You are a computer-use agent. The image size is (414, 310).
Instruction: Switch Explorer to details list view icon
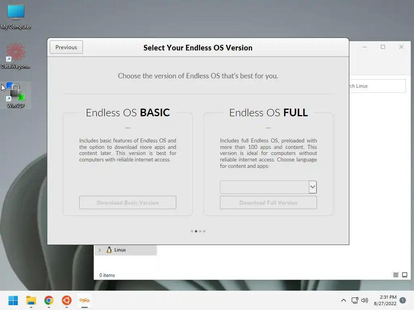[x=395, y=275]
